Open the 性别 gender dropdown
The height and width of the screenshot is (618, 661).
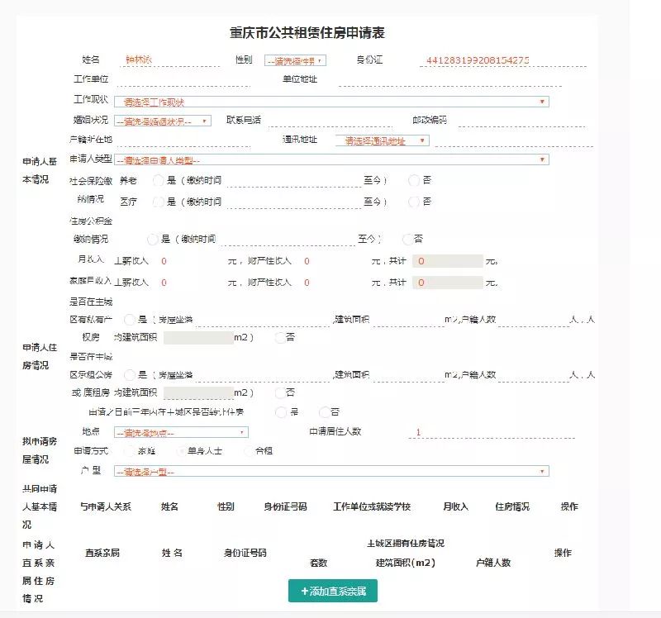pyautogui.click(x=295, y=60)
